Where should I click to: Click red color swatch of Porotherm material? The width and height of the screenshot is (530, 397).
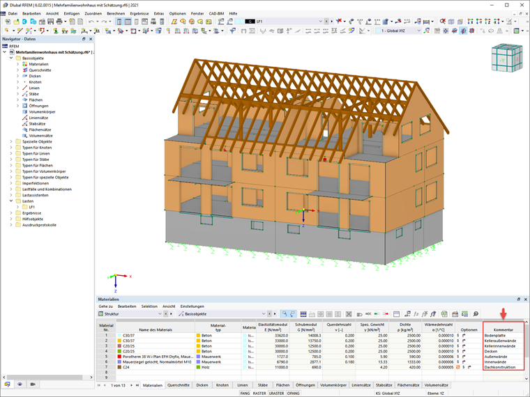point(119,357)
